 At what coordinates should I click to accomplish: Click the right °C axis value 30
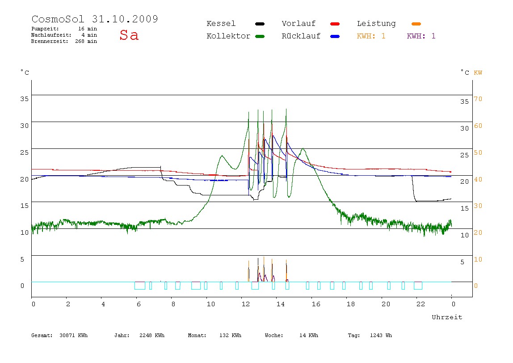465,128
